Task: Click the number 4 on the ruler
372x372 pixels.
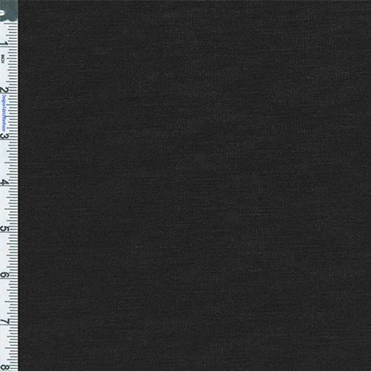Action: (4, 182)
